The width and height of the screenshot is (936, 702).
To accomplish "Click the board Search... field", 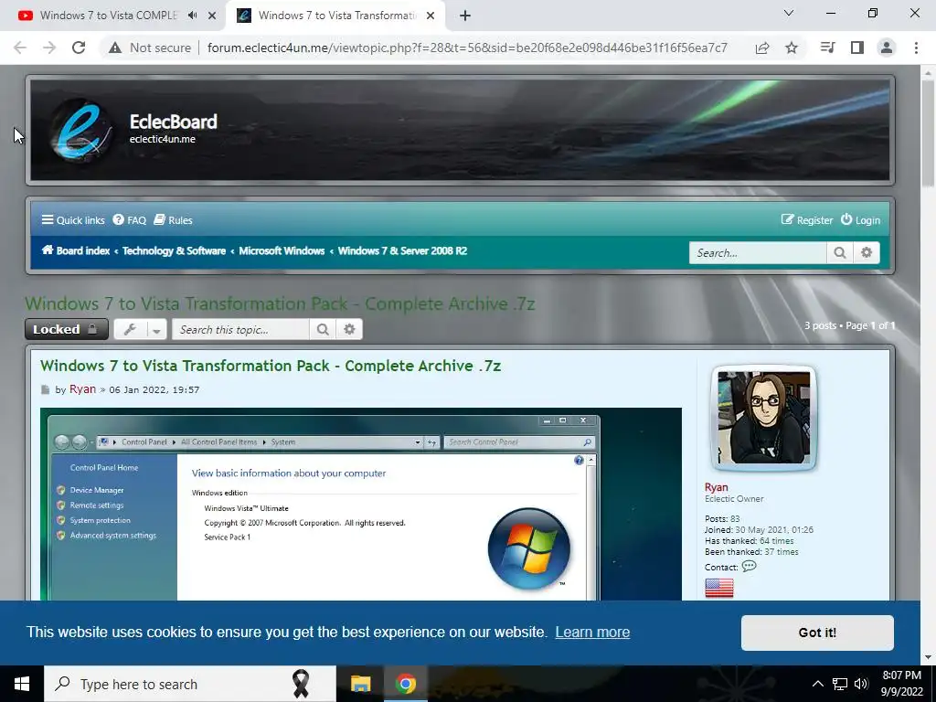I will [758, 252].
